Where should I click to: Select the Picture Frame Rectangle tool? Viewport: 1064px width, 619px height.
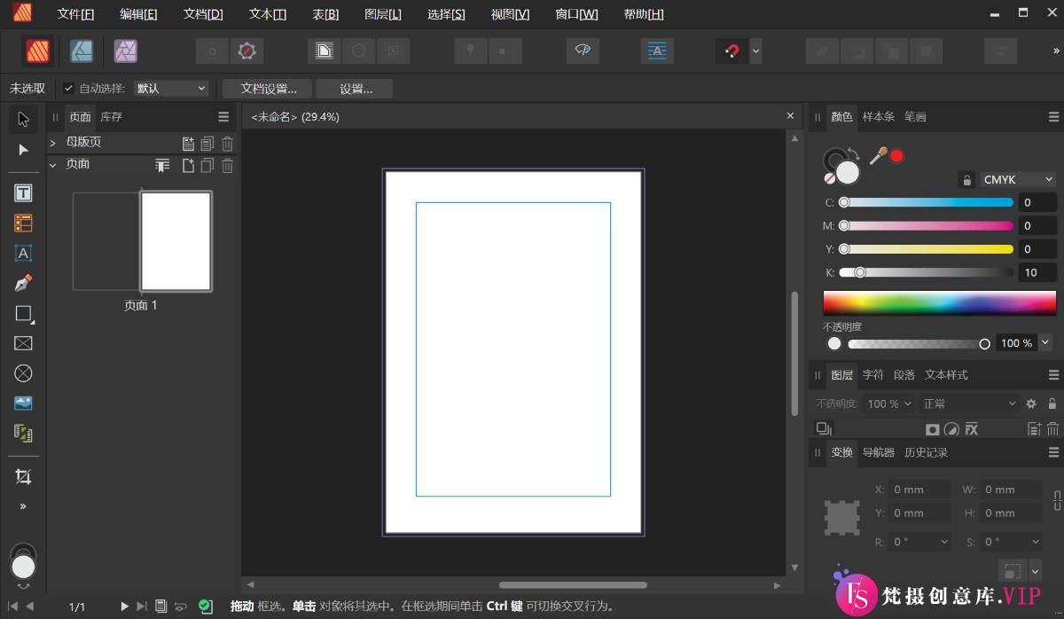(x=23, y=343)
